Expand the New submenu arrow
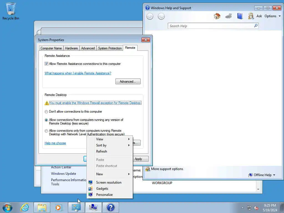Screen dimensions: 284x213 point(129,174)
